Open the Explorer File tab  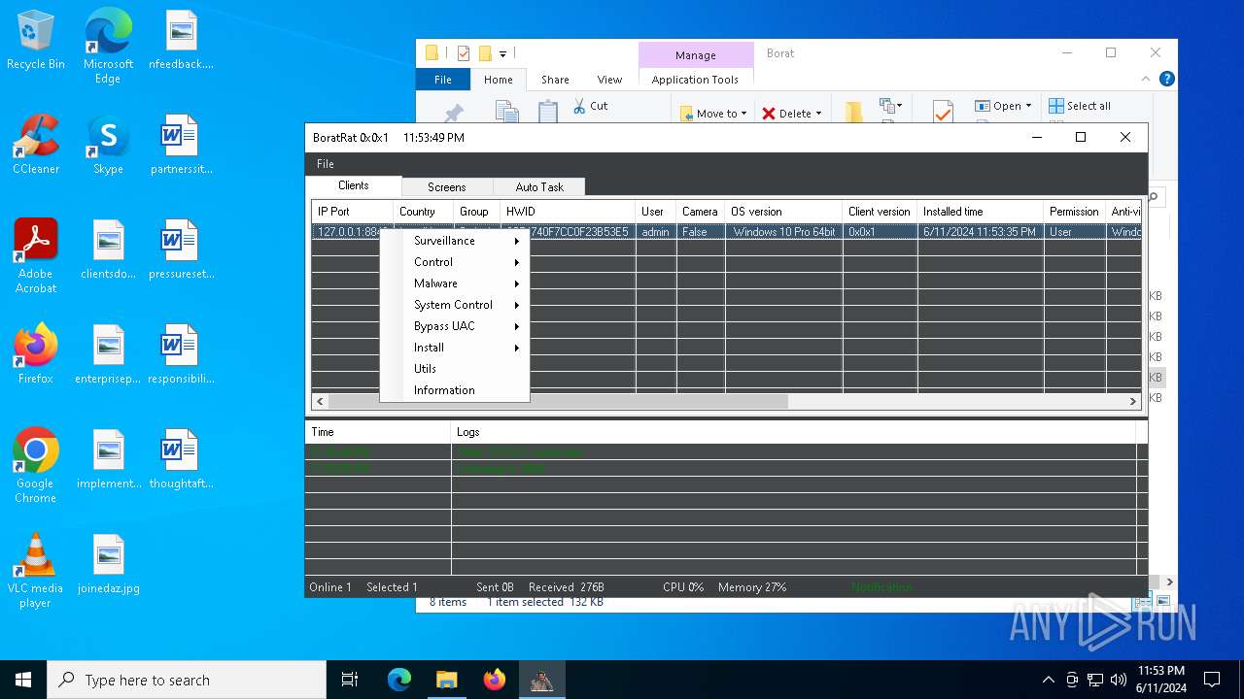point(443,80)
